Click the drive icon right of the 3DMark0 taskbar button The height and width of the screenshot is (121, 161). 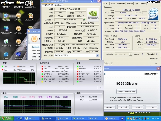coord(122,119)
